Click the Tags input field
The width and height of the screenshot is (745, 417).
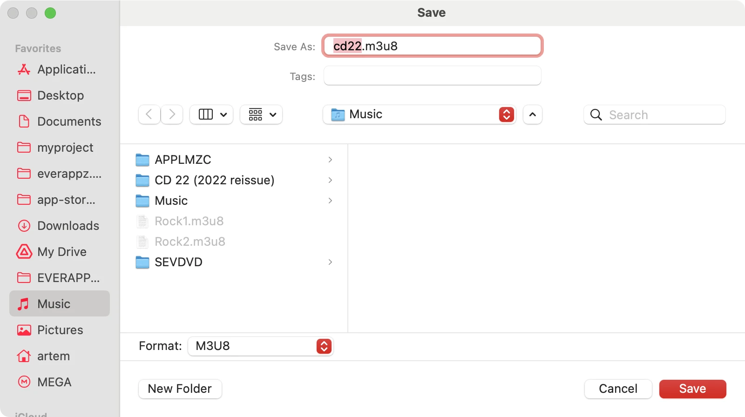(x=432, y=76)
